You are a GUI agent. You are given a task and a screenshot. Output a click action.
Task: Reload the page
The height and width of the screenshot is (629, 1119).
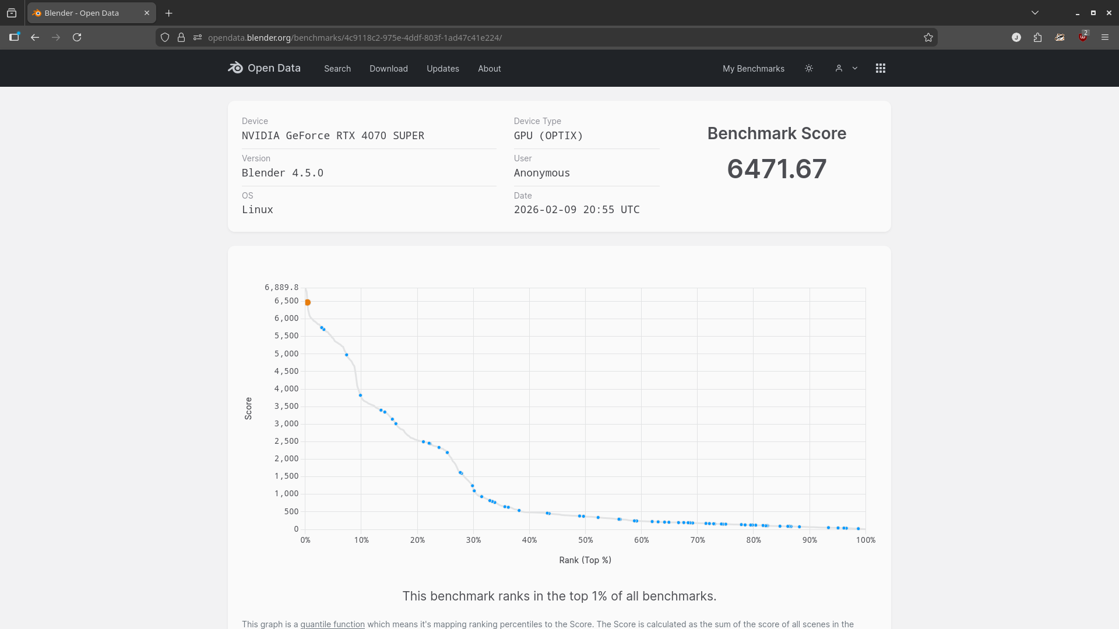pyautogui.click(x=77, y=37)
